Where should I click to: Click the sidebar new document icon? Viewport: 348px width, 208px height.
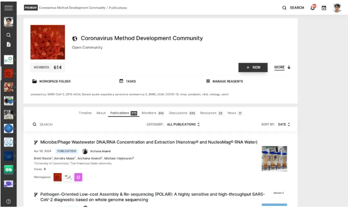click(8, 45)
